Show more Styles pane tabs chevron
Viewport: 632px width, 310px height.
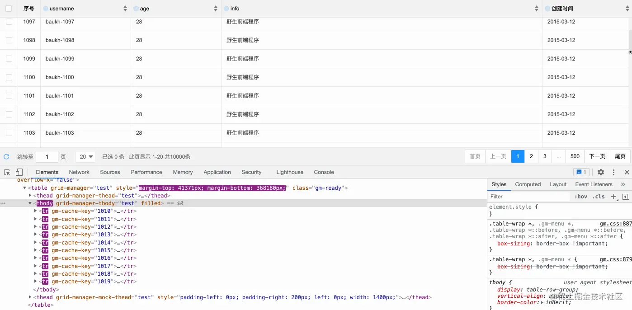[x=623, y=184]
